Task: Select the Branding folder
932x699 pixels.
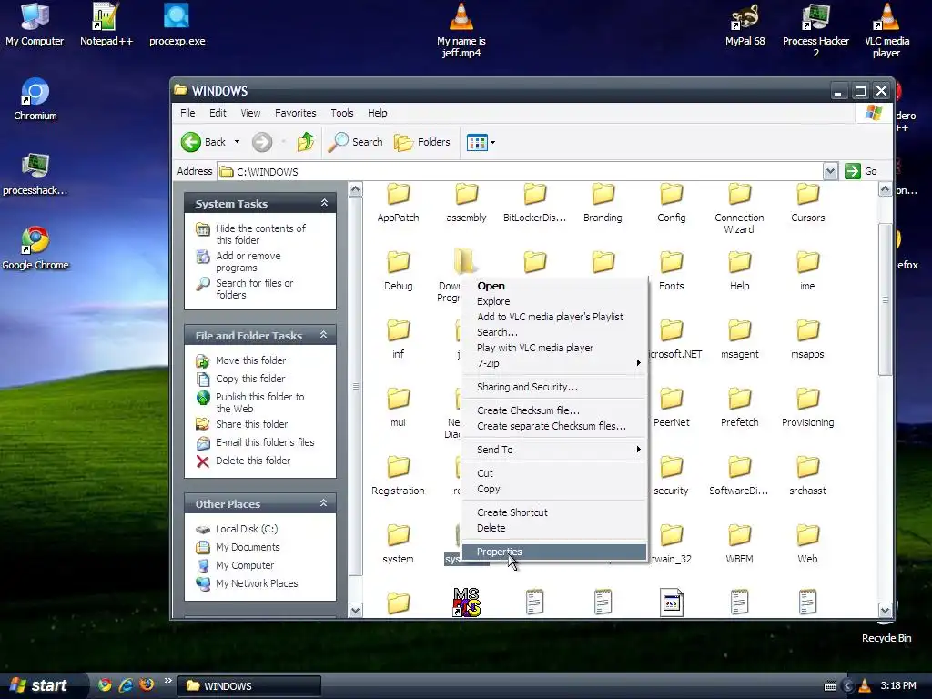Action: [603, 202]
